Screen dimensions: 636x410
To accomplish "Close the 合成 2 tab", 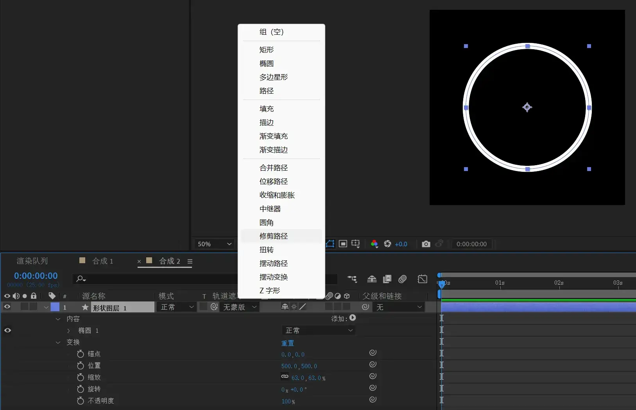I will (x=139, y=261).
